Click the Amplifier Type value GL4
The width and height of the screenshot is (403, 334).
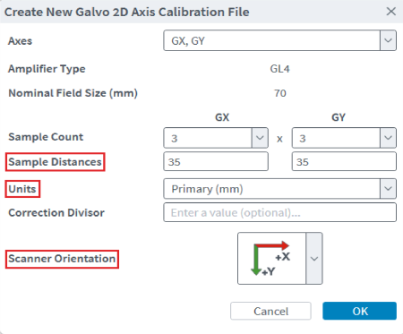click(279, 69)
